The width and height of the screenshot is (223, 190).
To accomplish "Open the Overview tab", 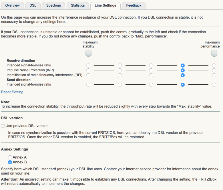I will point(13,5).
